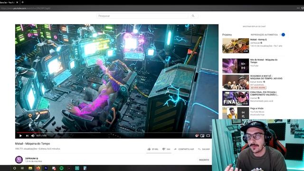This screenshot has width=304, height=171.
Task: Close the current YouTube tab
Action: point(17,2)
